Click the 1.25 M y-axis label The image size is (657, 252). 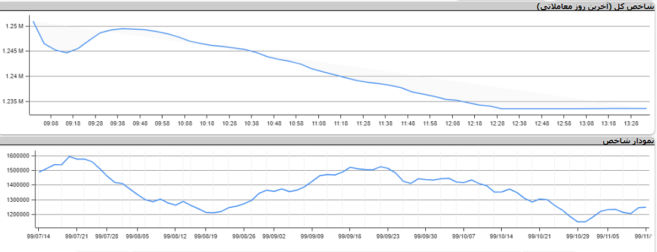click(x=14, y=26)
